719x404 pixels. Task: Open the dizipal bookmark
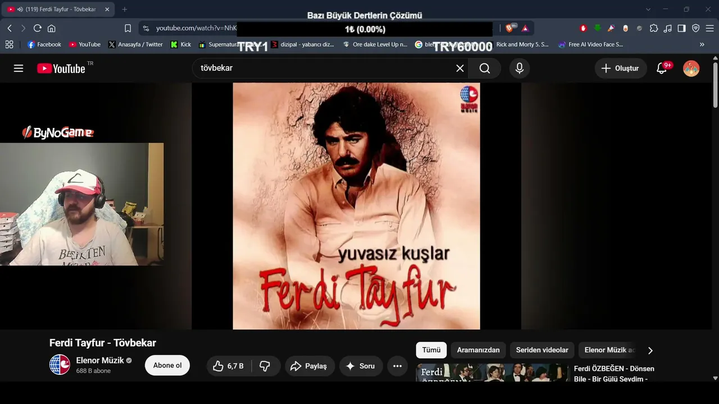[303, 44]
